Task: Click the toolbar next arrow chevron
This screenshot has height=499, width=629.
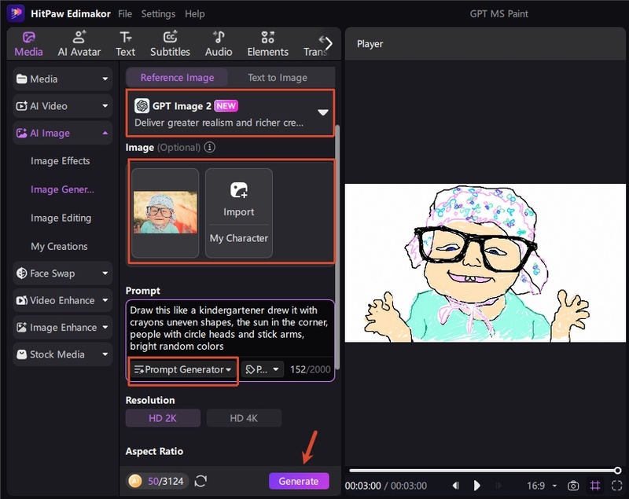Action: click(x=327, y=42)
